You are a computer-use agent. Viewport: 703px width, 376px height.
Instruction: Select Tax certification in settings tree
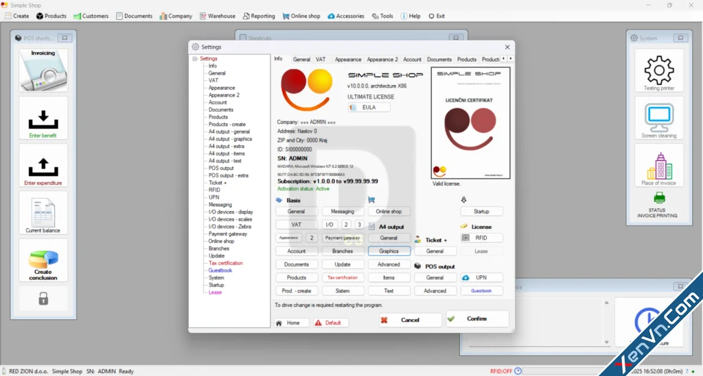[225, 263]
